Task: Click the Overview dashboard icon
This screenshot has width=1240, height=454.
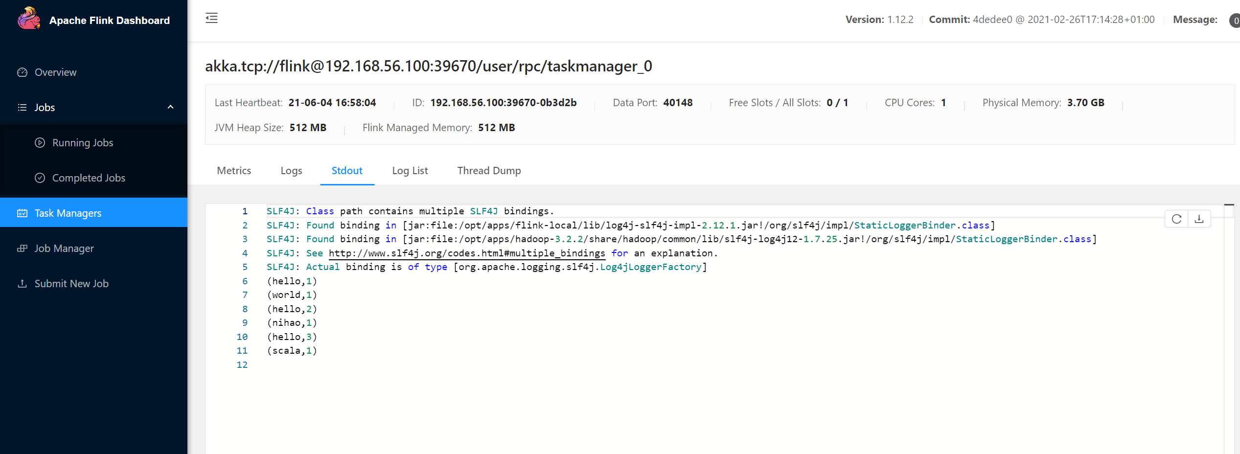Action: tap(23, 72)
